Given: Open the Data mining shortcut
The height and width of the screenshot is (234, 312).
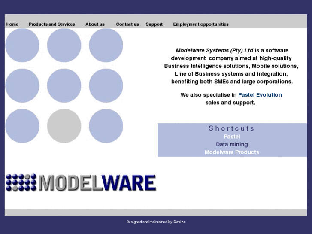Looking at the screenshot, I should pos(232,144).
